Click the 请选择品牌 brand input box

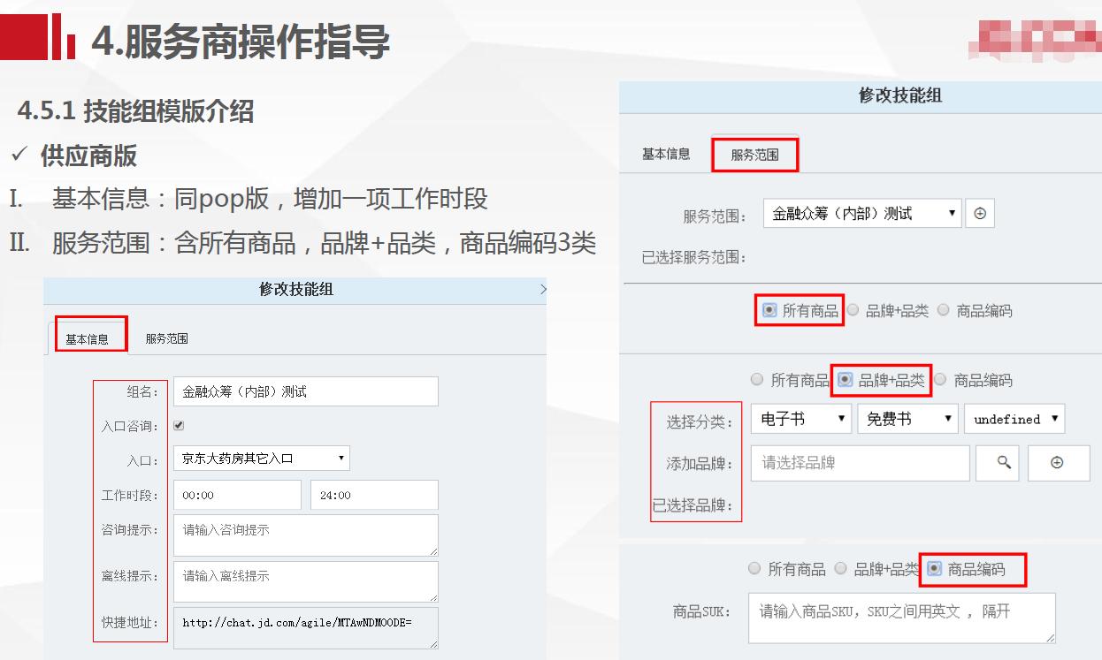(x=858, y=462)
